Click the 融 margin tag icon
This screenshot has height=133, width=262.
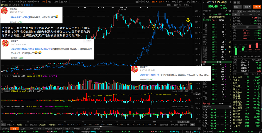tap(235, 2)
